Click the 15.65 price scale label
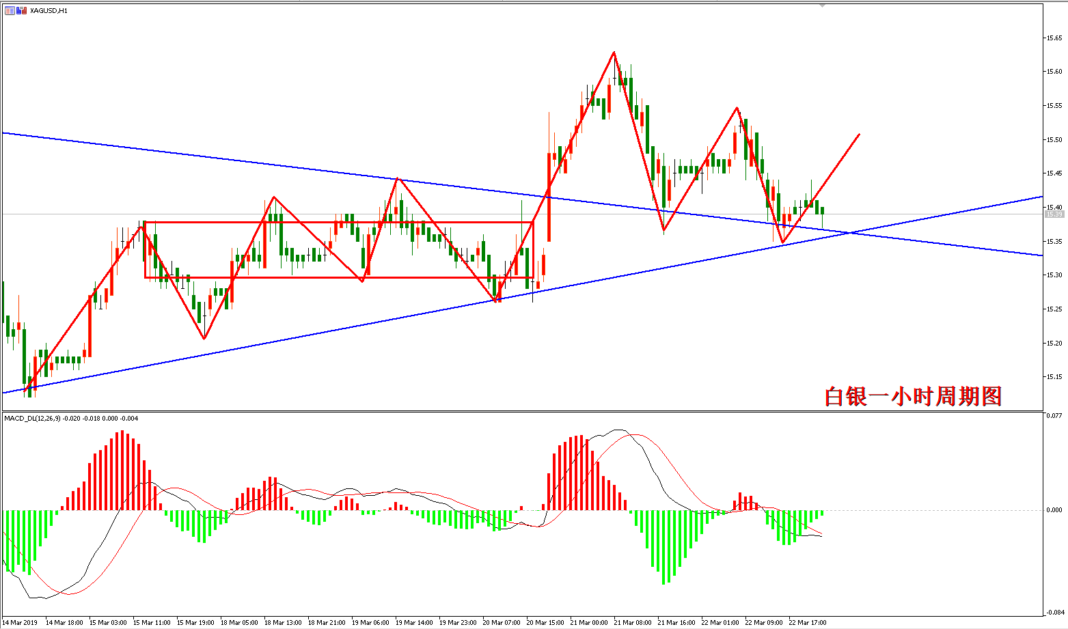1068x629 pixels. coord(1054,38)
